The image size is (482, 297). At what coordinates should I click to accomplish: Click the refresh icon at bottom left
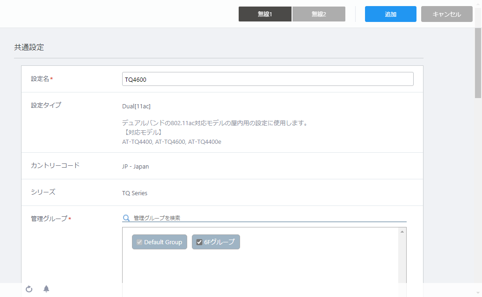click(29, 289)
